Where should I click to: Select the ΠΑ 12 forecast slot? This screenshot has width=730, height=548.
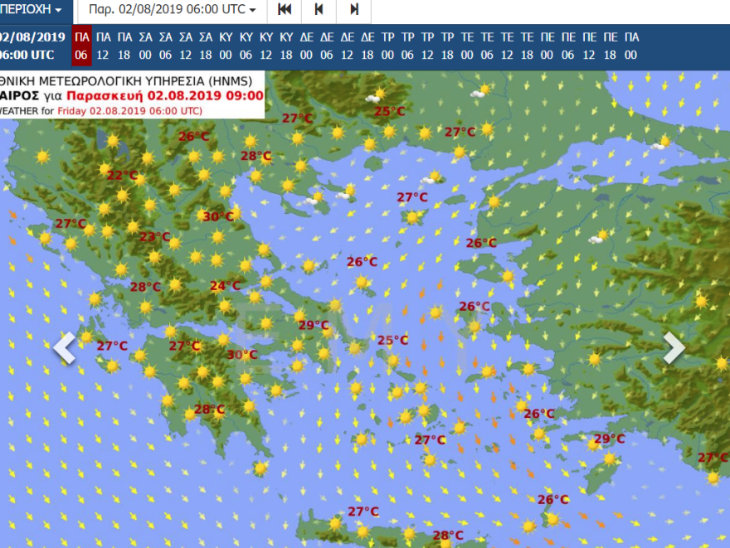[x=103, y=46]
